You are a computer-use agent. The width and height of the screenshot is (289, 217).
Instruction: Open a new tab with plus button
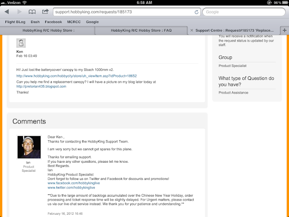[x=284, y=30]
